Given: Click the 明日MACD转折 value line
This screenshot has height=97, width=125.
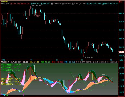Looking at the screenshot, I should [x=11, y=84].
